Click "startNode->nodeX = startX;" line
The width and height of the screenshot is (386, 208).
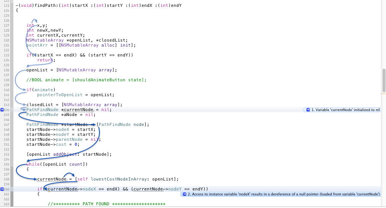click(61, 130)
